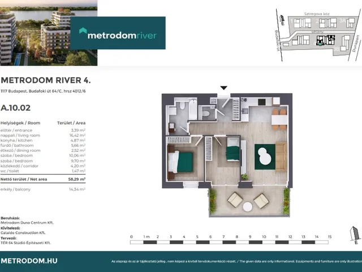Click the green rug in the living room
Screen dimensions: 362x272
click(264, 155)
